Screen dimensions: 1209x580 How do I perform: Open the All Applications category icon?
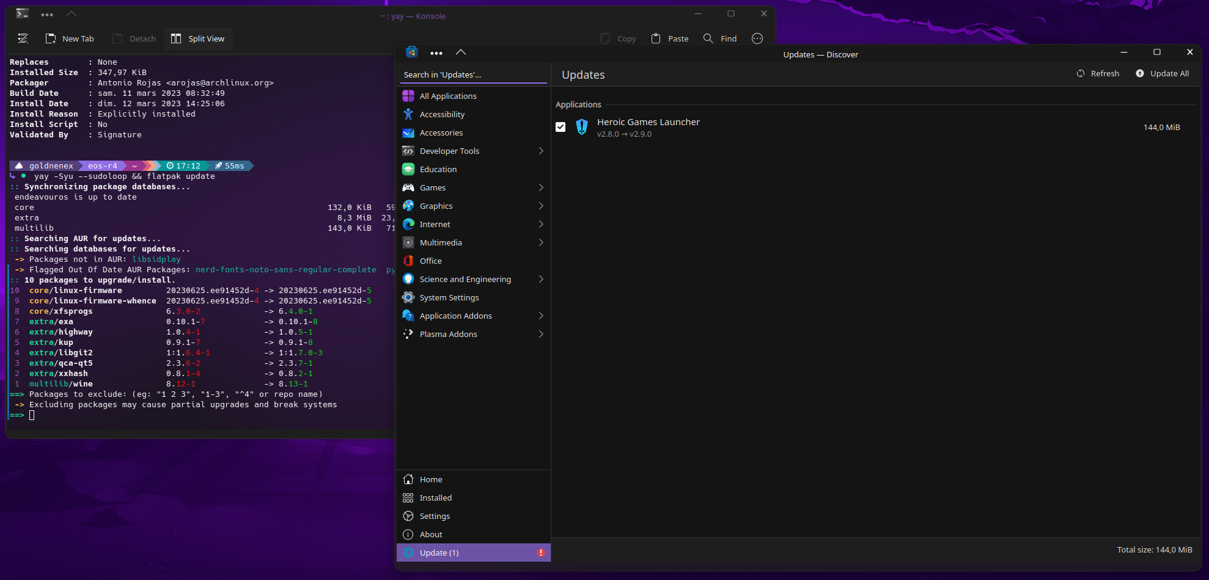(408, 96)
